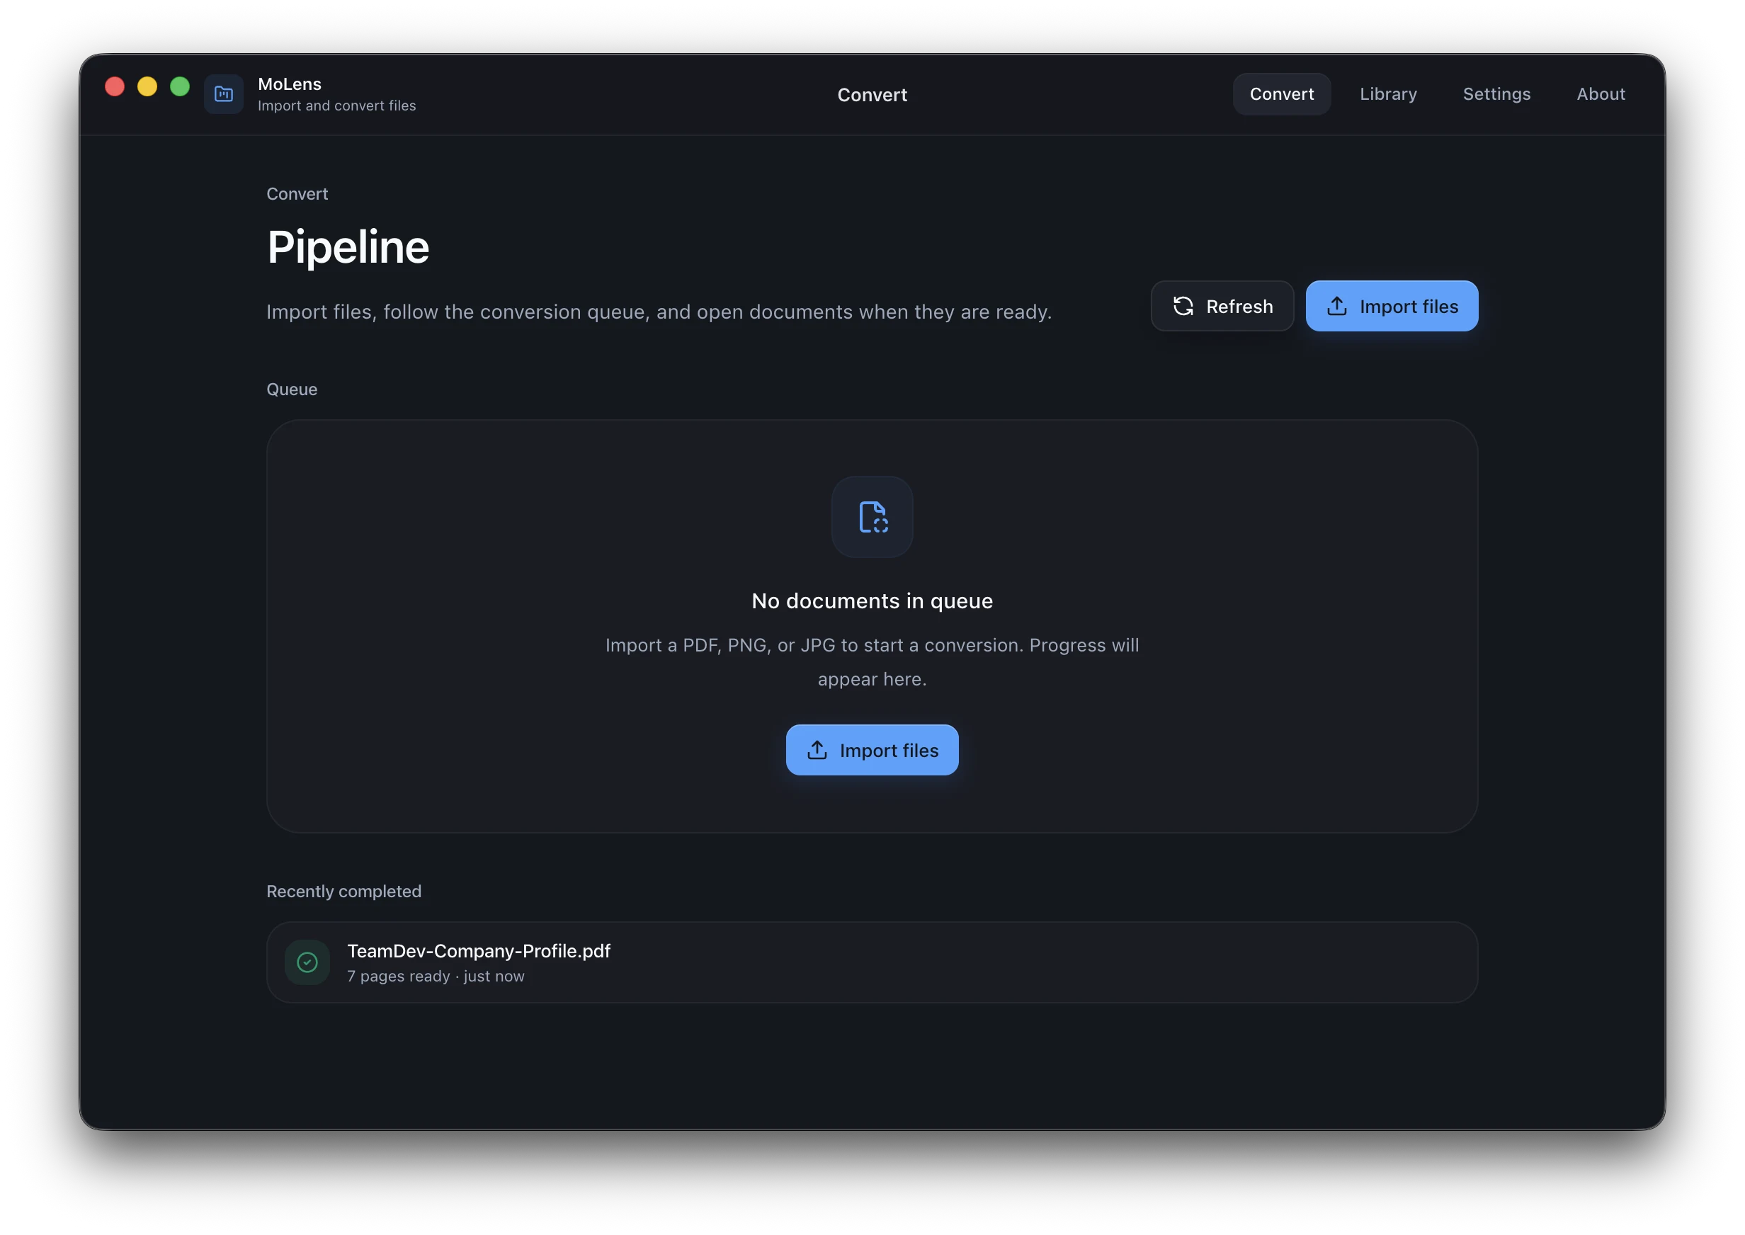
Task: Click the Queue section label
Action: point(292,389)
